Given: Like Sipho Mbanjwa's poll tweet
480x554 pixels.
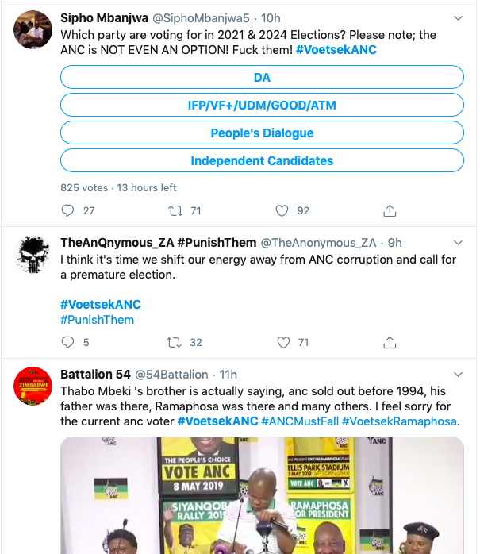Looking at the screenshot, I should click(282, 210).
